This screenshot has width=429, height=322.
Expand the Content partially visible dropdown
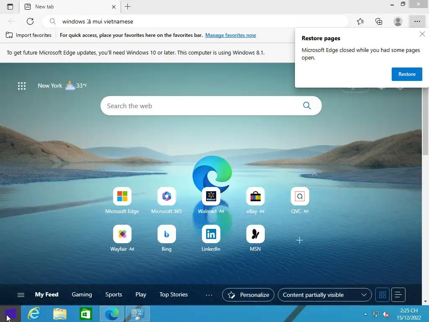[325, 295]
